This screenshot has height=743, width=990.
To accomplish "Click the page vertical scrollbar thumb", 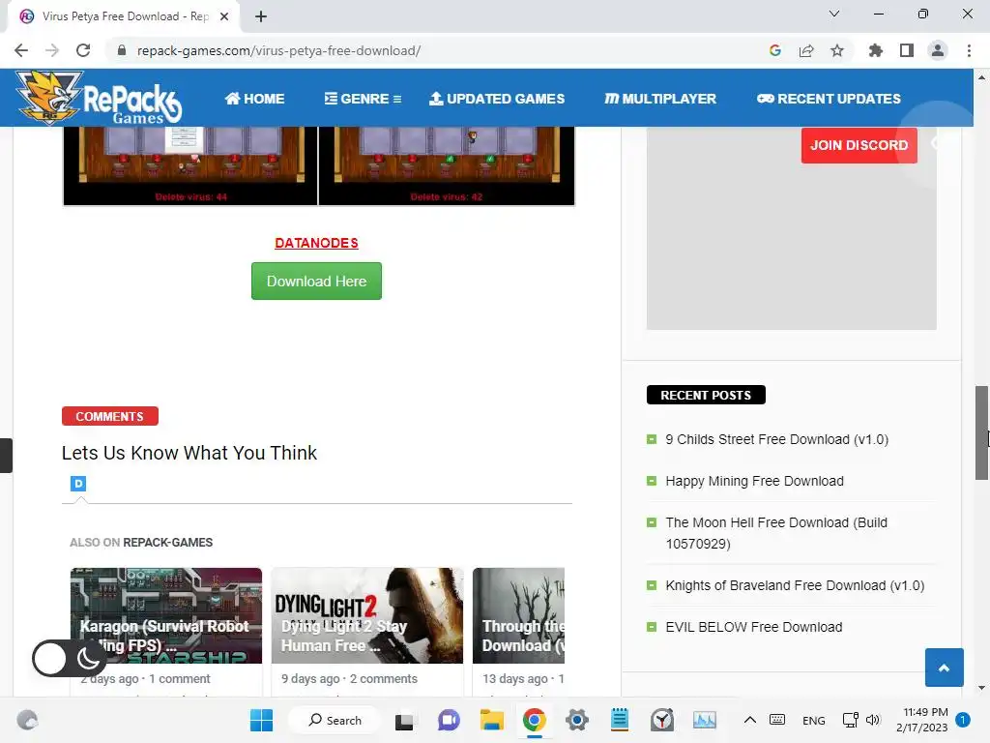I will (x=981, y=433).
